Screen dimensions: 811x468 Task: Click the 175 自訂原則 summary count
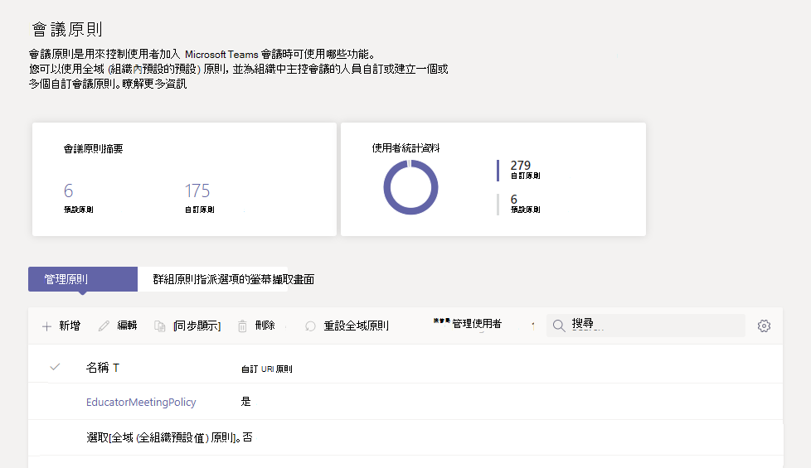click(199, 197)
